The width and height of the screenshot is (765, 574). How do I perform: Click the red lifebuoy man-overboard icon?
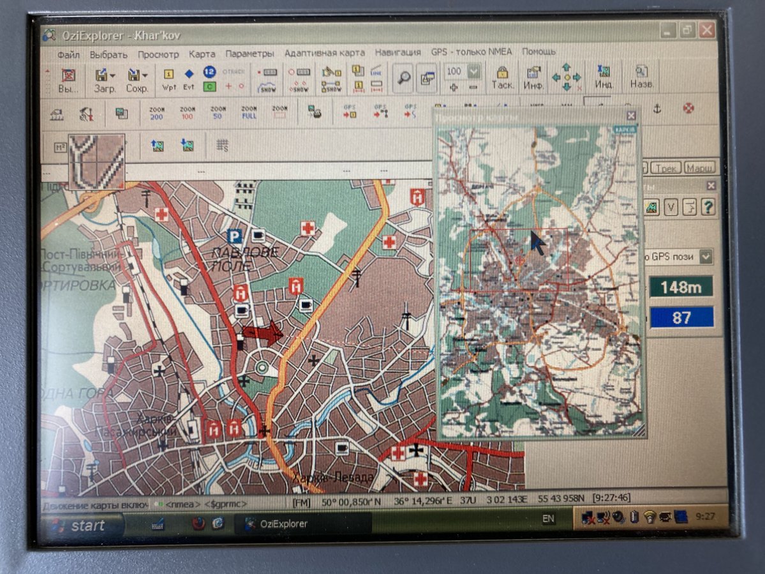point(688,108)
